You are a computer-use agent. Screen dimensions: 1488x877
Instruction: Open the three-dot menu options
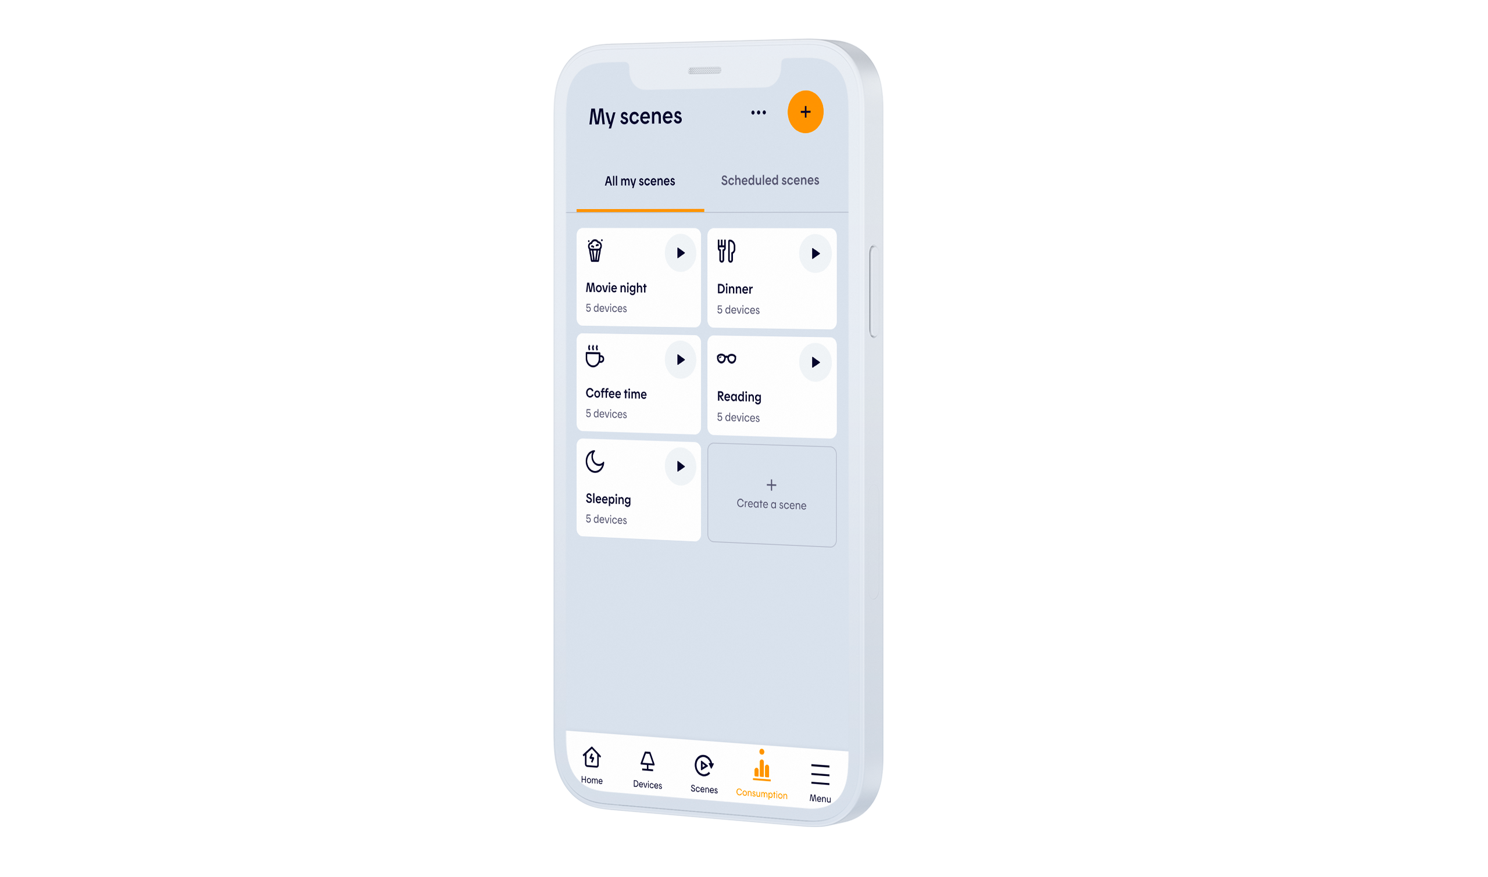coord(759,113)
